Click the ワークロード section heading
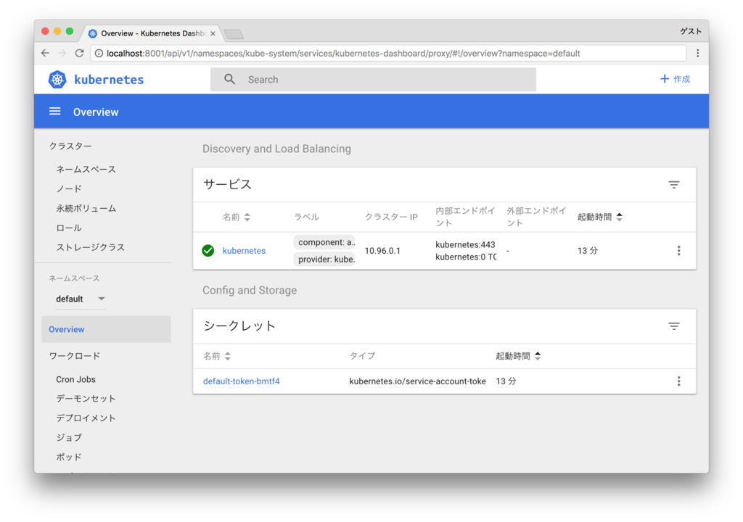Screen dimensions: 743x522 pos(75,356)
